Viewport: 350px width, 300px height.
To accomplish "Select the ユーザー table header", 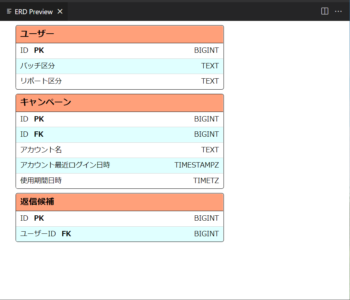I will 119,34.
